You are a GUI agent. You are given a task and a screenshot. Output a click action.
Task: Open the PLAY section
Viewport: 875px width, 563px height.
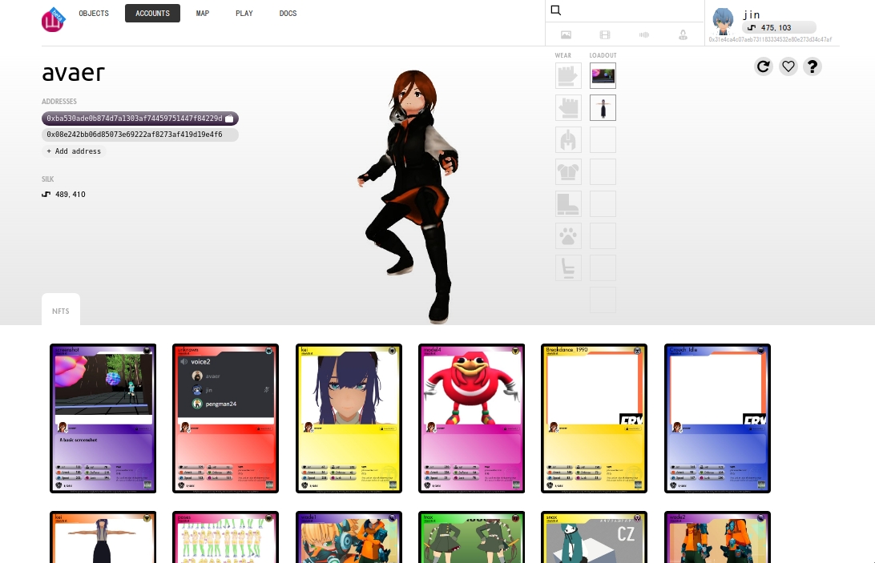(x=244, y=14)
